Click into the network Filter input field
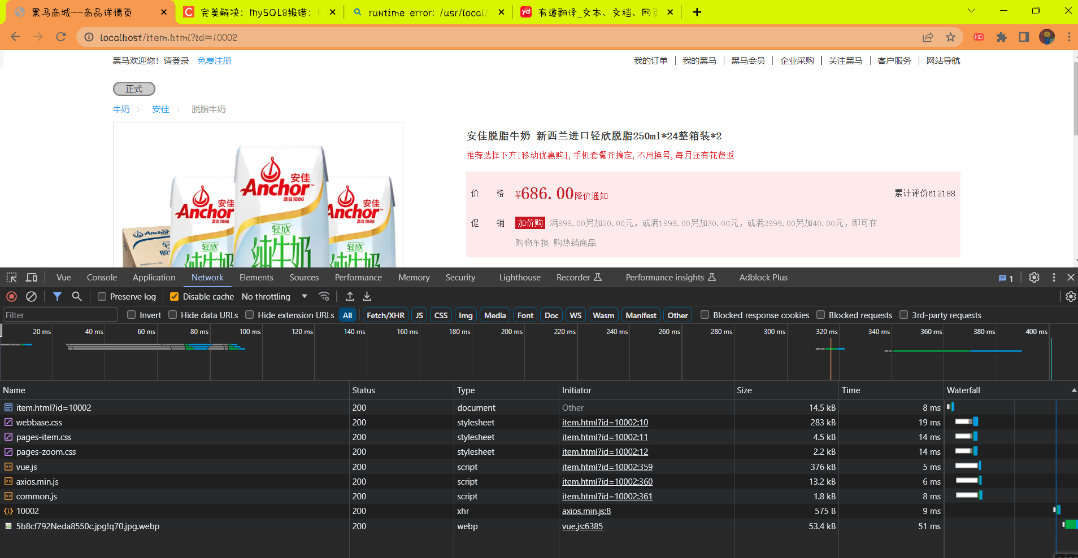 coord(60,315)
